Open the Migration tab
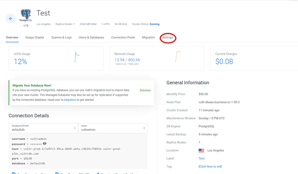 [x=148, y=38]
